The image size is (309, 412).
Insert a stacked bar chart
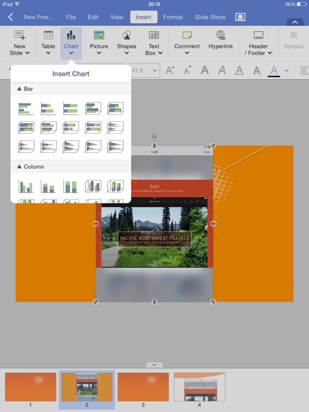pyautogui.click(x=48, y=108)
